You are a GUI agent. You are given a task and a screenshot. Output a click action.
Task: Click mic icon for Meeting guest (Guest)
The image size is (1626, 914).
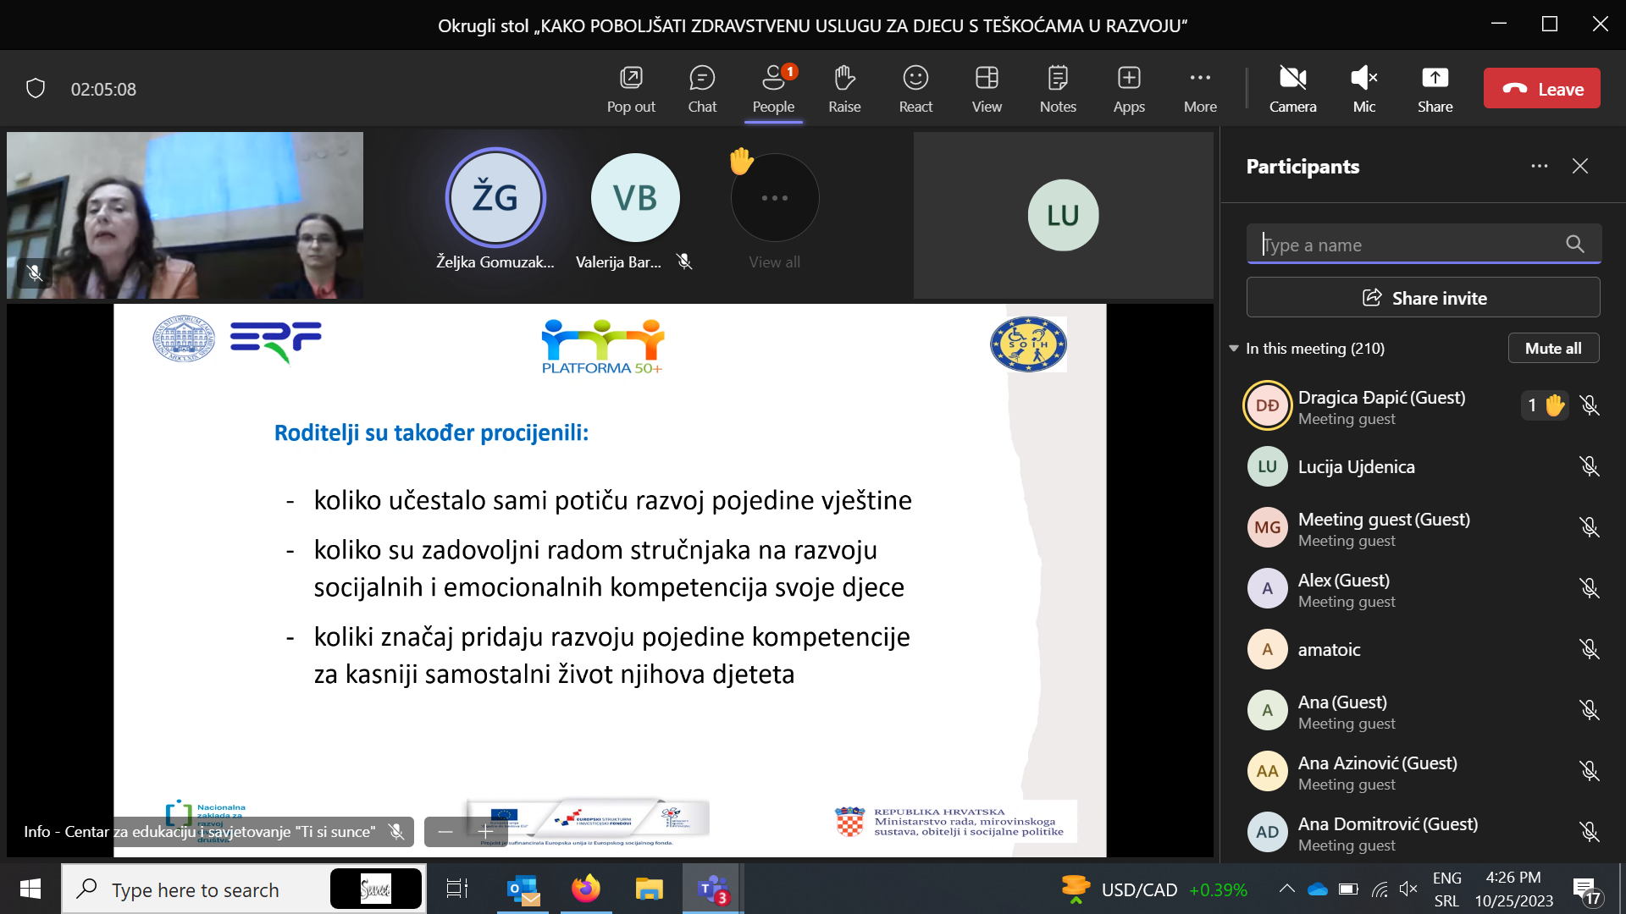coord(1590,527)
